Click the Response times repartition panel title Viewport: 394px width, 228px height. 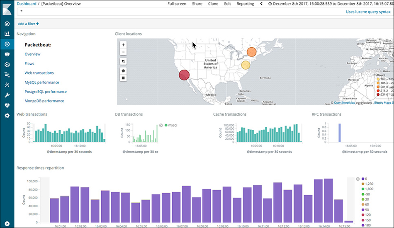[x=40, y=168]
